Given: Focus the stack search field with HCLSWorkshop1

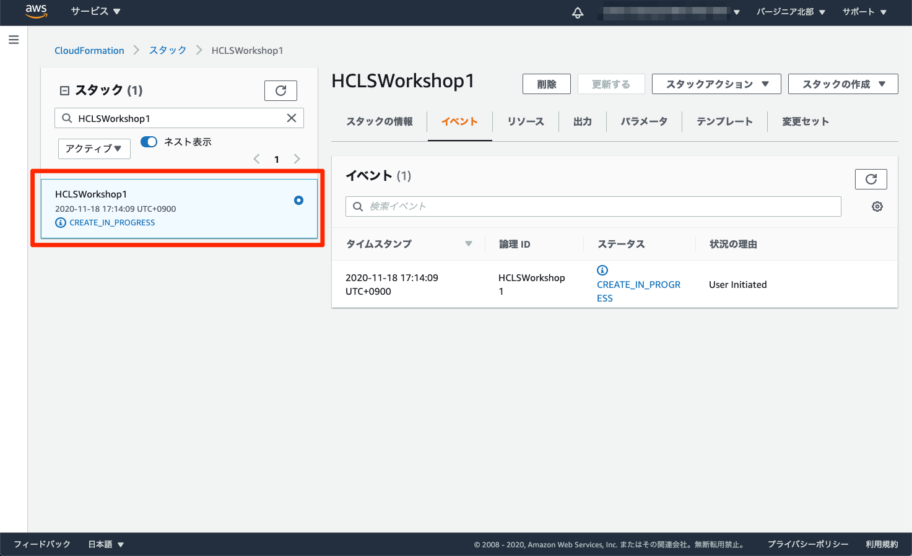Looking at the screenshot, I should click(x=179, y=118).
